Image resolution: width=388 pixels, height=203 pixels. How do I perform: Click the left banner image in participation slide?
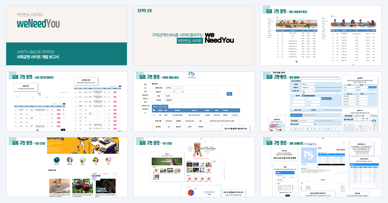click(x=297, y=24)
